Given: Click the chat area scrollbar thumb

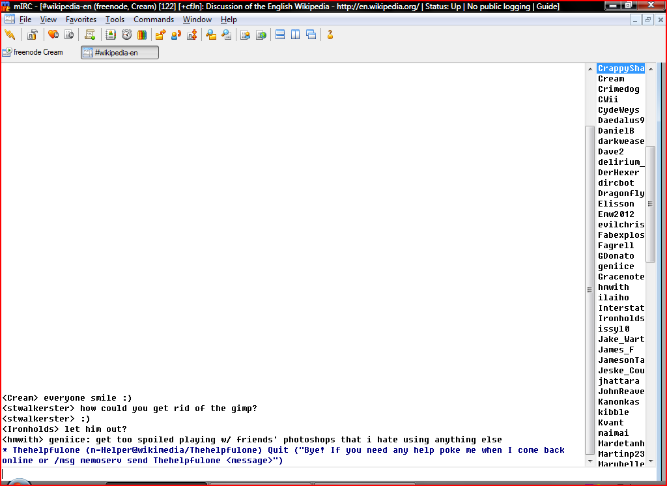Looking at the screenshot, I should pyautogui.click(x=589, y=289).
